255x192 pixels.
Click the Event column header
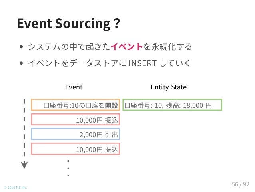[x=74, y=87]
